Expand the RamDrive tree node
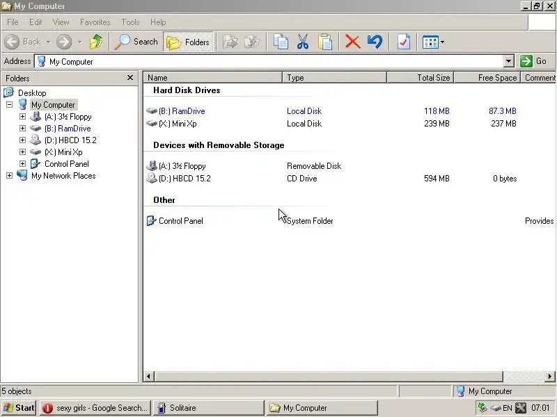Image resolution: width=557 pixels, height=417 pixels. click(22, 128)
